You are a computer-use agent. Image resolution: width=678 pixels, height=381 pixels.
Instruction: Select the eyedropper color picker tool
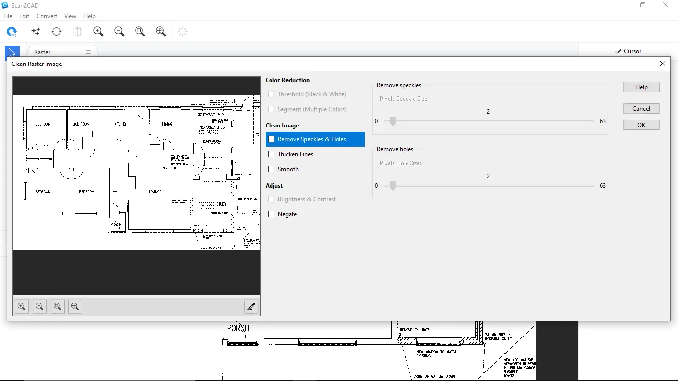click(x=251, y=307)
